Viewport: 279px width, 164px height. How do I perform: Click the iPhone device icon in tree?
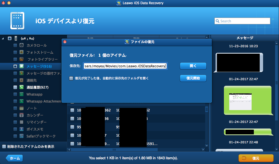click(16, 38)
